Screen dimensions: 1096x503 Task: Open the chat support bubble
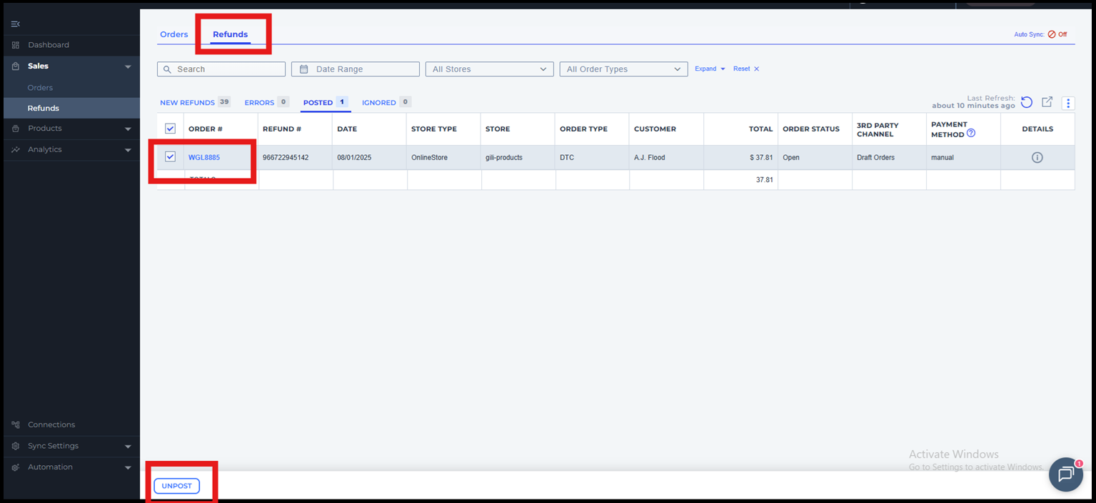pos(1065,474)
